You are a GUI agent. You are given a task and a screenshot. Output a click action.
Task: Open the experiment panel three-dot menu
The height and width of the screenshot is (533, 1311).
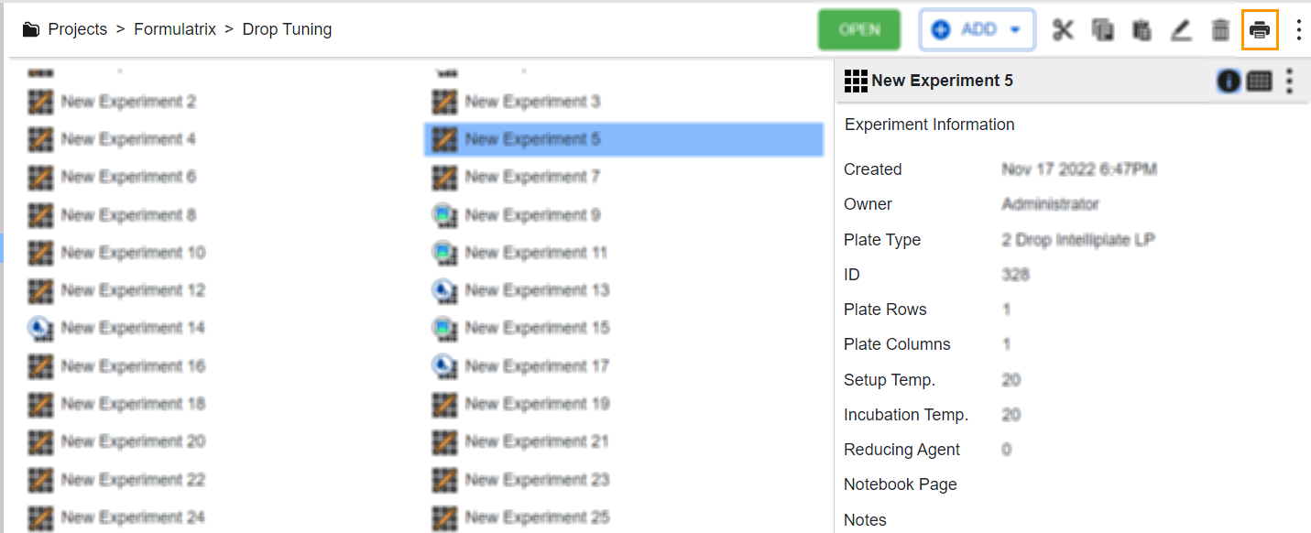[x=1289, y=81]
